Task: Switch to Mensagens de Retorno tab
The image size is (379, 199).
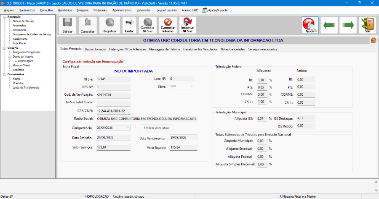Action: [x=164, y=49]
